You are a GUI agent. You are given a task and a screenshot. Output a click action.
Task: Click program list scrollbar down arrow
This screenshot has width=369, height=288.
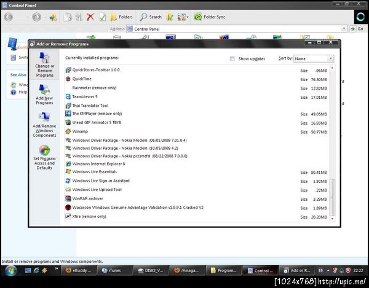332,219
